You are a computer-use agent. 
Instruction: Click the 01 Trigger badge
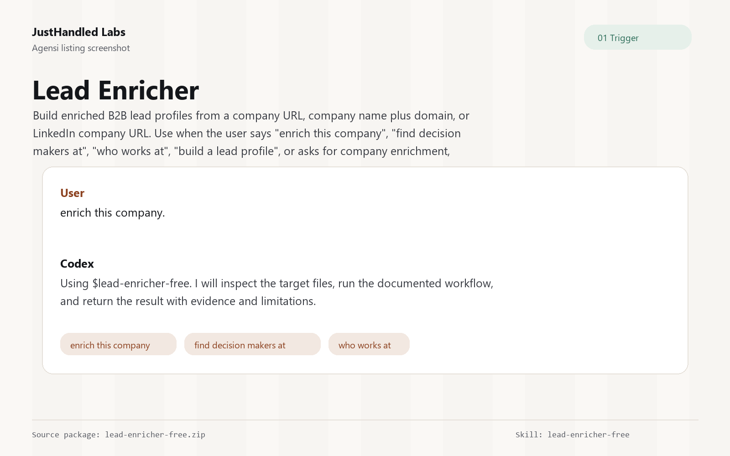click(x=637, y=37)
